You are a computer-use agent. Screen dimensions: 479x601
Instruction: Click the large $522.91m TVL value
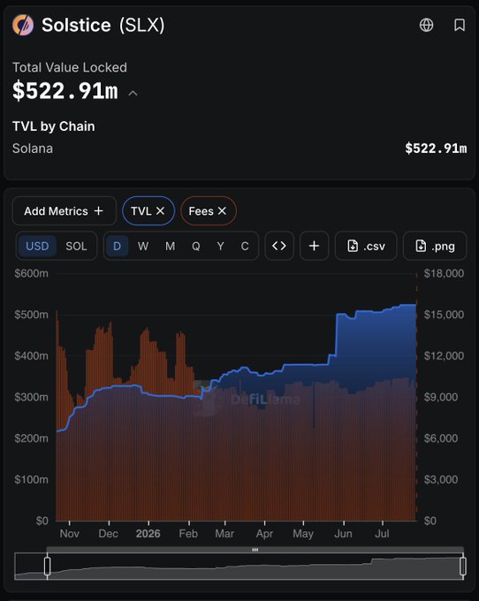[65, 91]
